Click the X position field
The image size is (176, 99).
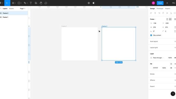click(155, 23)
